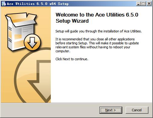Cancel the Ace Utilities installation
The image size is (153, 118).
[x=137, y=110]
